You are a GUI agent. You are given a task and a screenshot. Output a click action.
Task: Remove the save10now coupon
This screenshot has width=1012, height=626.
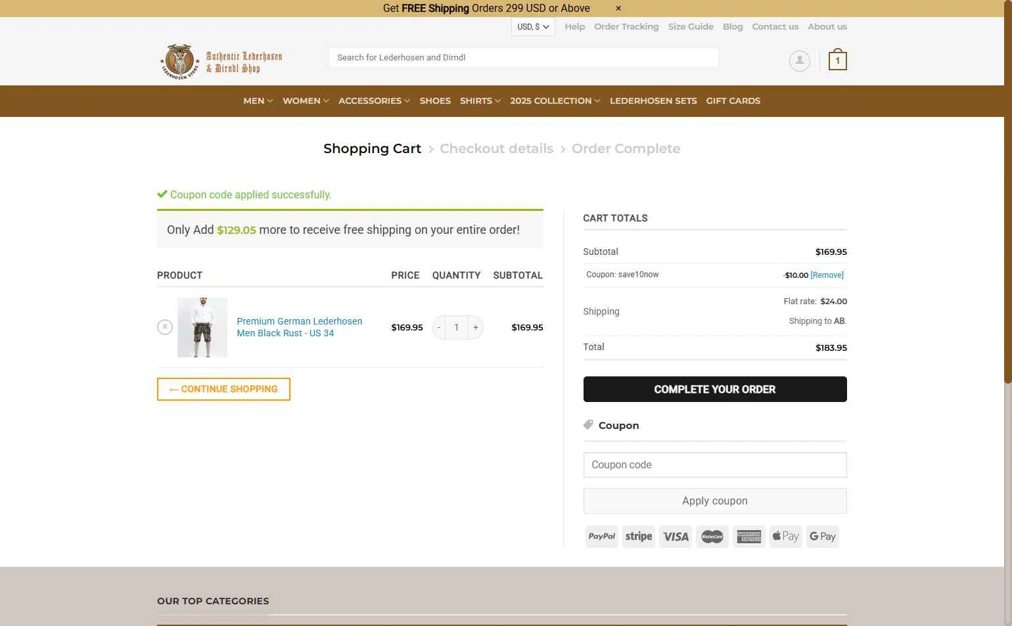[827, 275]
